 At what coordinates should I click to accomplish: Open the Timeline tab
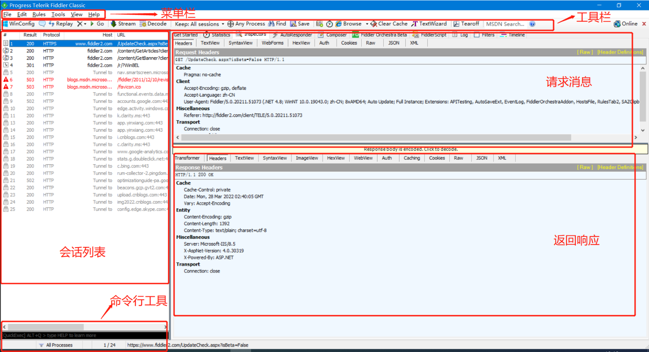pyautogui.click(x=512, y=35)
